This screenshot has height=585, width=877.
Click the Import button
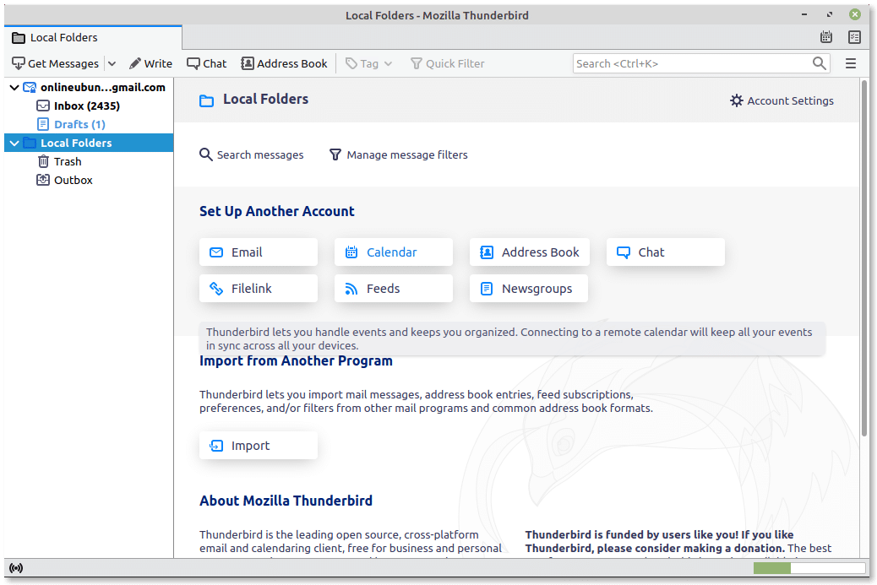258,445
